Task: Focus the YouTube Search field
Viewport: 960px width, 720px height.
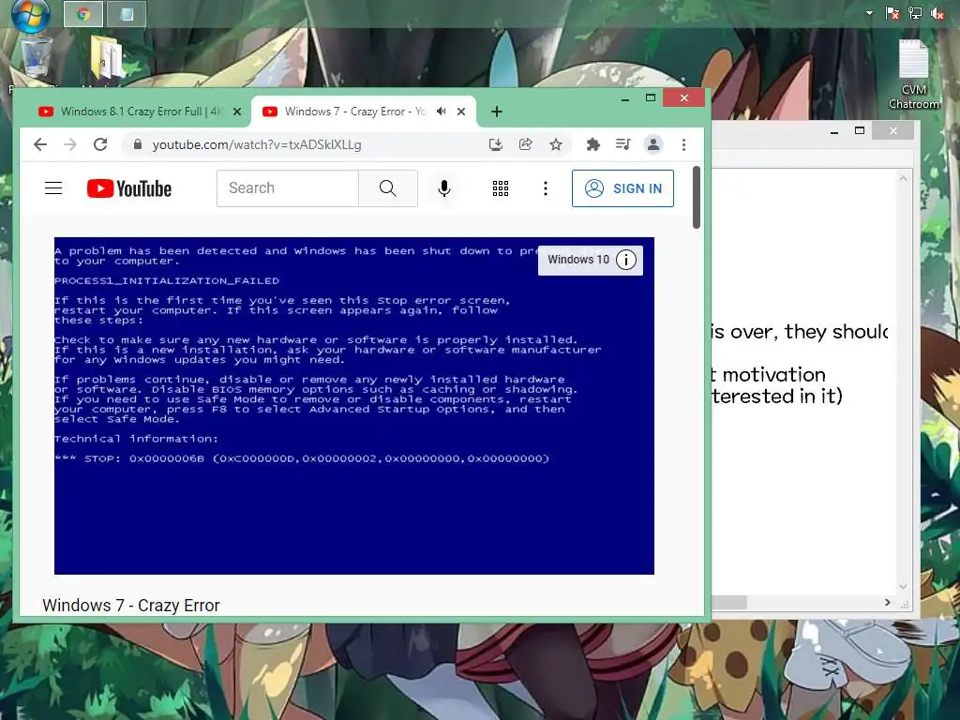Action: (x=288, y=187)
